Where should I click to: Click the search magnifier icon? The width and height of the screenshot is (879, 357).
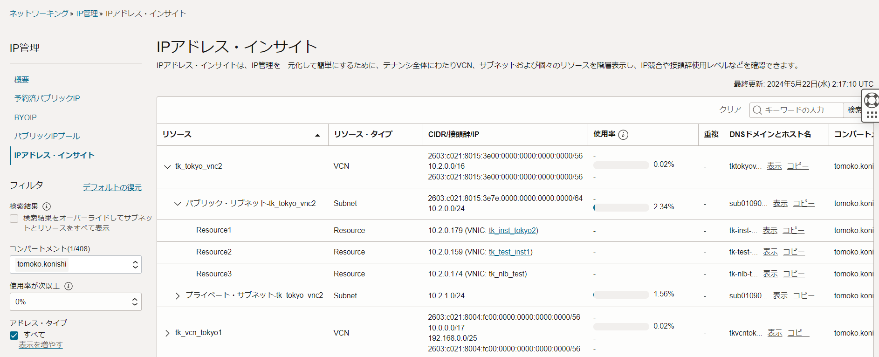pos(757,110)
